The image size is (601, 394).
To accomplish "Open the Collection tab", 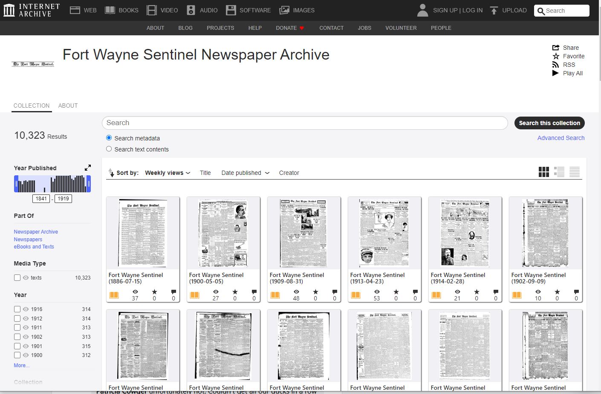I will pyautogui.click(x=32, y=106).
